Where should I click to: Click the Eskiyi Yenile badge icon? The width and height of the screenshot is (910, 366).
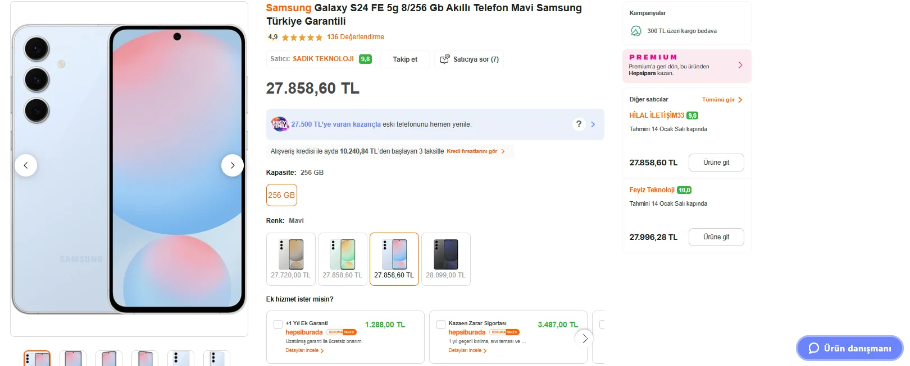point(279,124)
